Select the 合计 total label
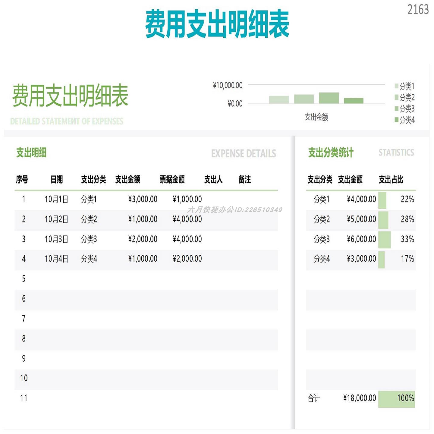Image resolution: width=434 pixels, height=434 pixels. click(314, 398)
